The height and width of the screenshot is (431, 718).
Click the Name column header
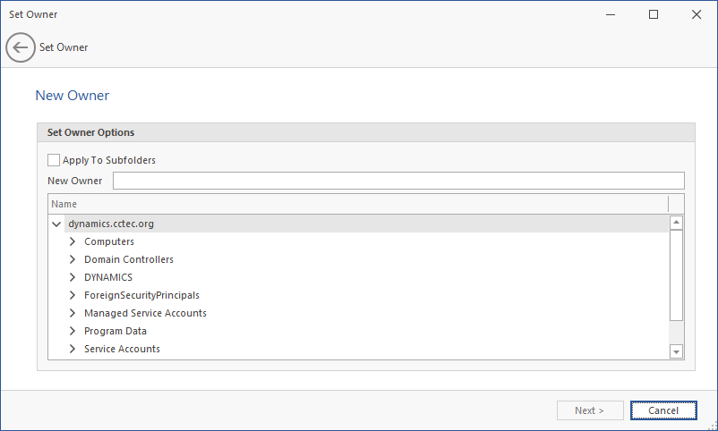[358, 204]
